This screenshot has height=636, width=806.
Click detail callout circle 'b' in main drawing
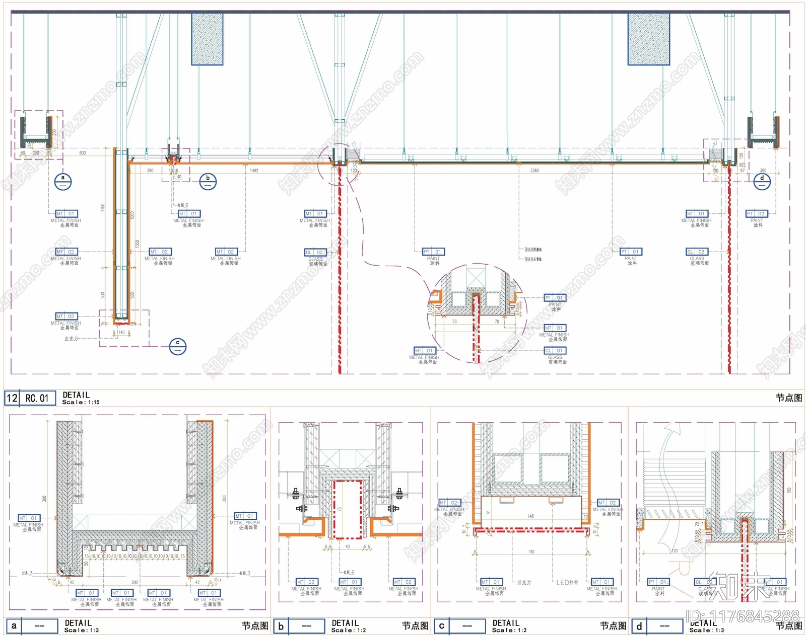click(x=208, y=182)
